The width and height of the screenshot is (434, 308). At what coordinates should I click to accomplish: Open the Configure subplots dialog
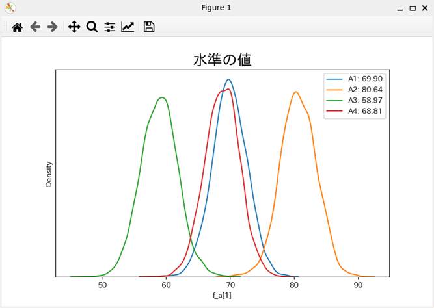click(109, 27)
